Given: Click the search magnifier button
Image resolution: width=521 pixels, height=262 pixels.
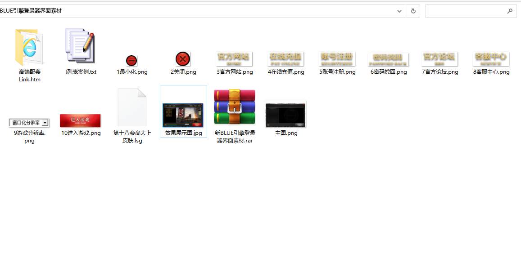Looking at the screenshot, I should pyautogui.click(x=509, y=11).
